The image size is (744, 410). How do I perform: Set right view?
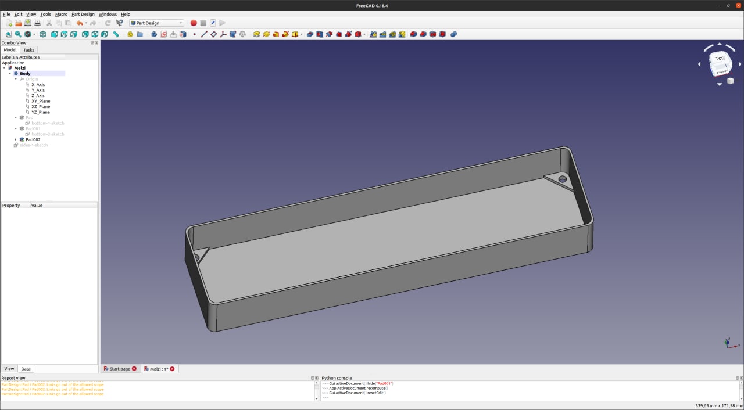[73, 34]
